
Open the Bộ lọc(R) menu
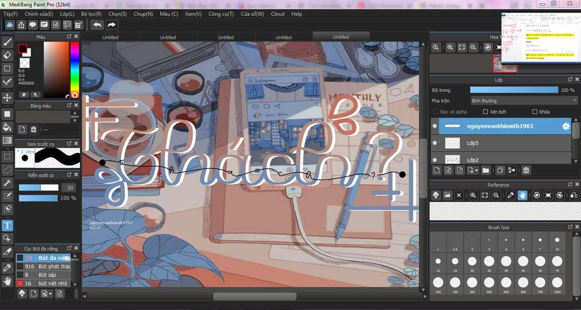click(x=91, y=14)
